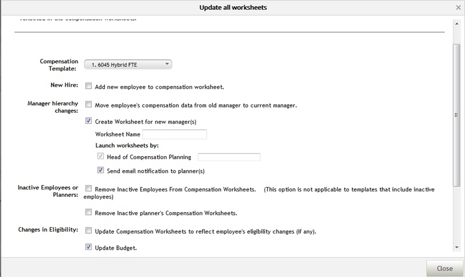Check Add new employee to compensation worksheet
Viewport: 465px width, 277px height.
pos(89,86)
